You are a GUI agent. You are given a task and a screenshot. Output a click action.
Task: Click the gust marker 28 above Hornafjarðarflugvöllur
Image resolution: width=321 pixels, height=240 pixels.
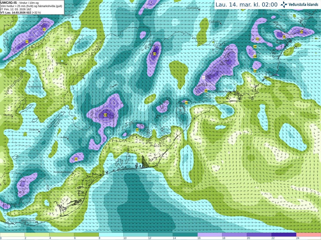[x=206, y=91]
